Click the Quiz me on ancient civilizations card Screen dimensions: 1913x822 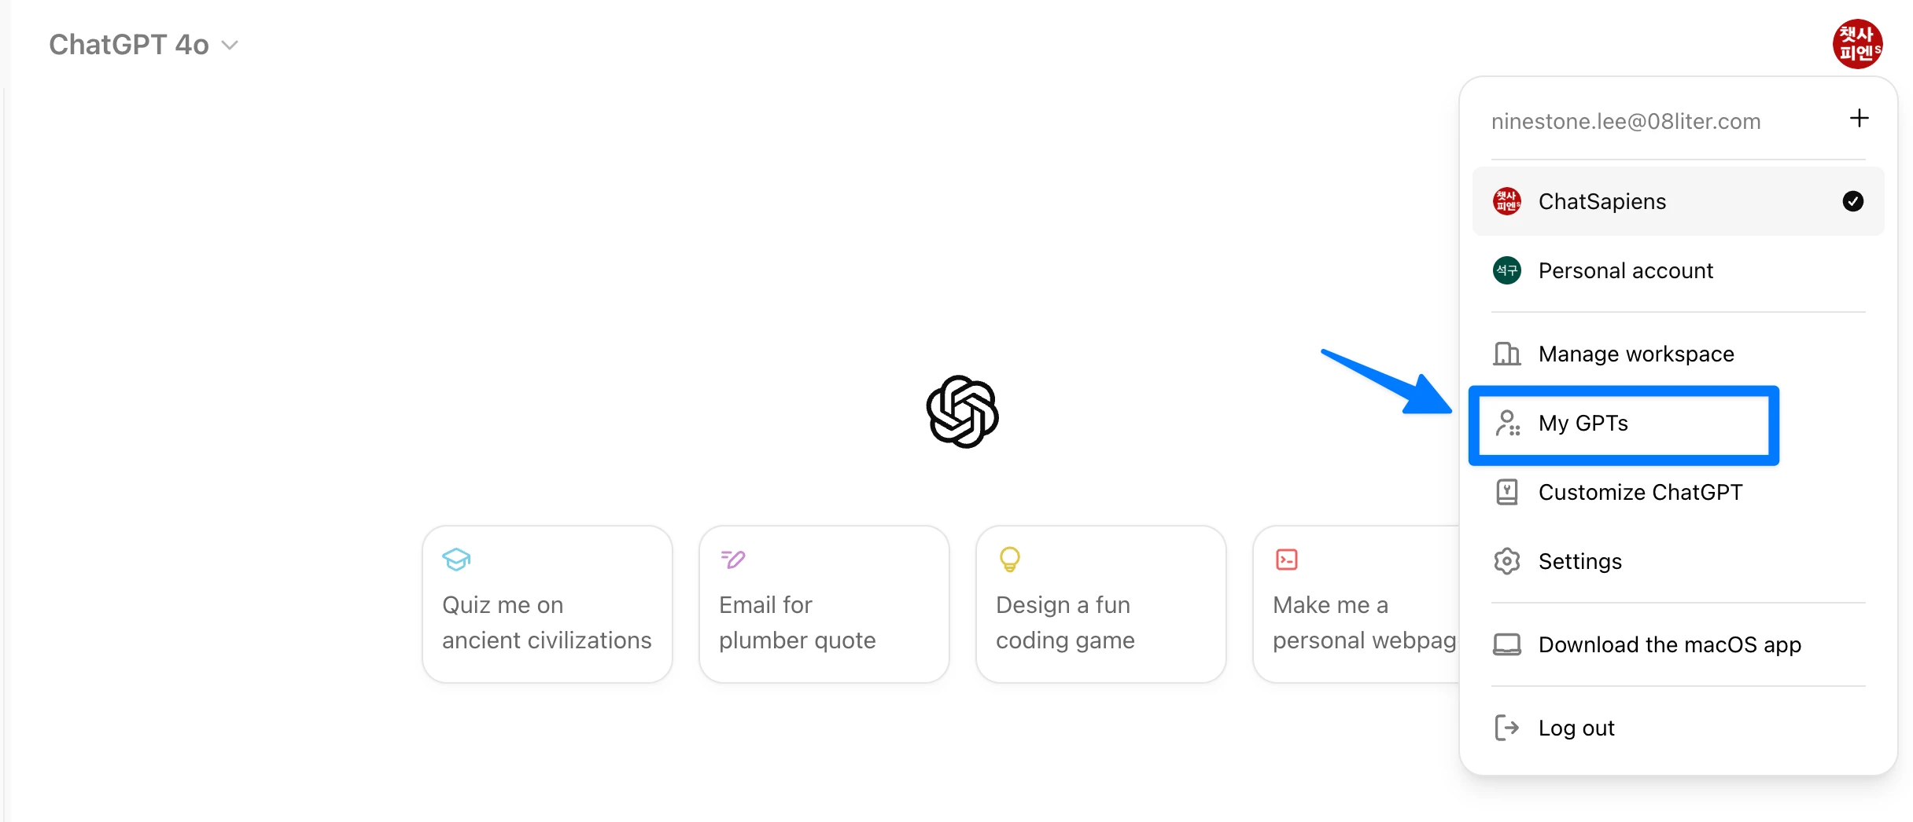tap(547, 604)
